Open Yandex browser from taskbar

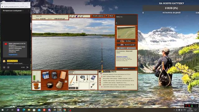pyautogui.click(x=44, y=110)
